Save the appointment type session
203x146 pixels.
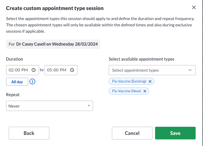point(175,133)
